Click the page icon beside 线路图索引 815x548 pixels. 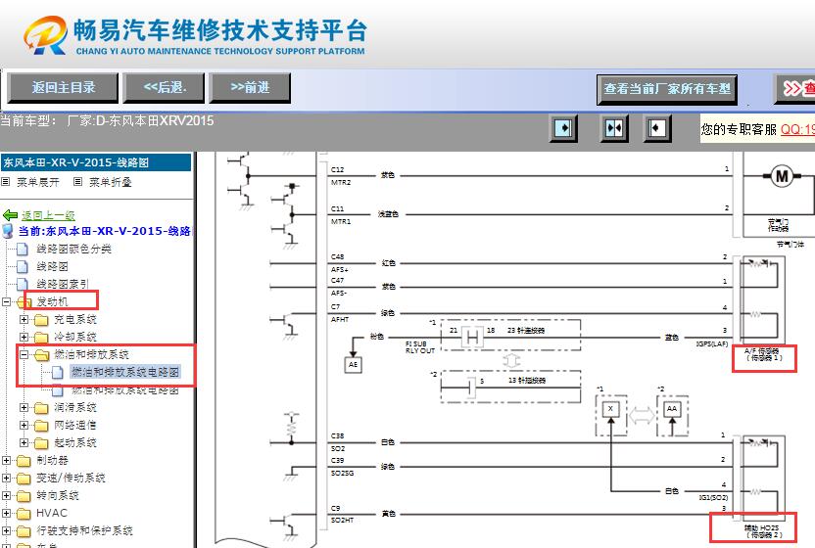pos(23,284)
